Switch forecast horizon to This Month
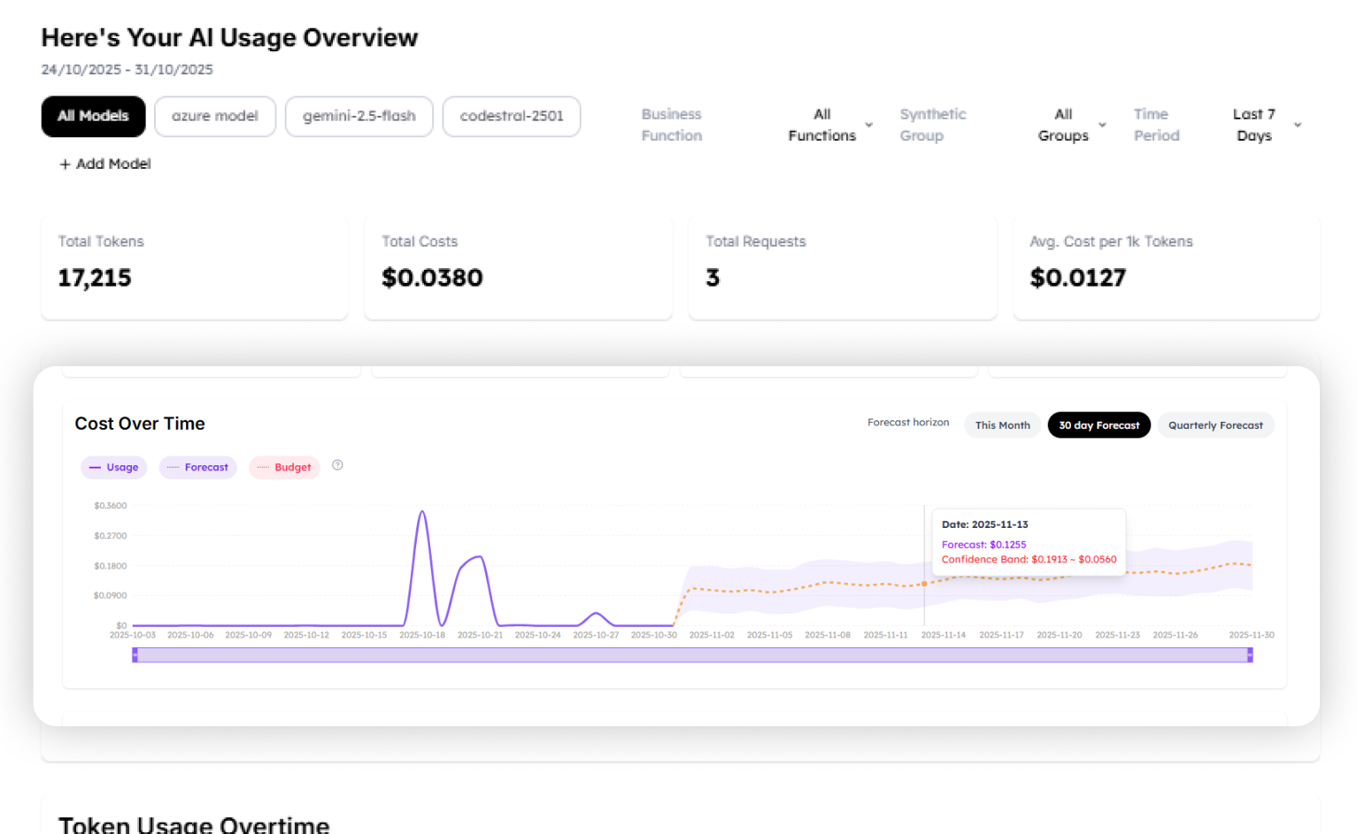1357x834 pixels. (1001, 425)
